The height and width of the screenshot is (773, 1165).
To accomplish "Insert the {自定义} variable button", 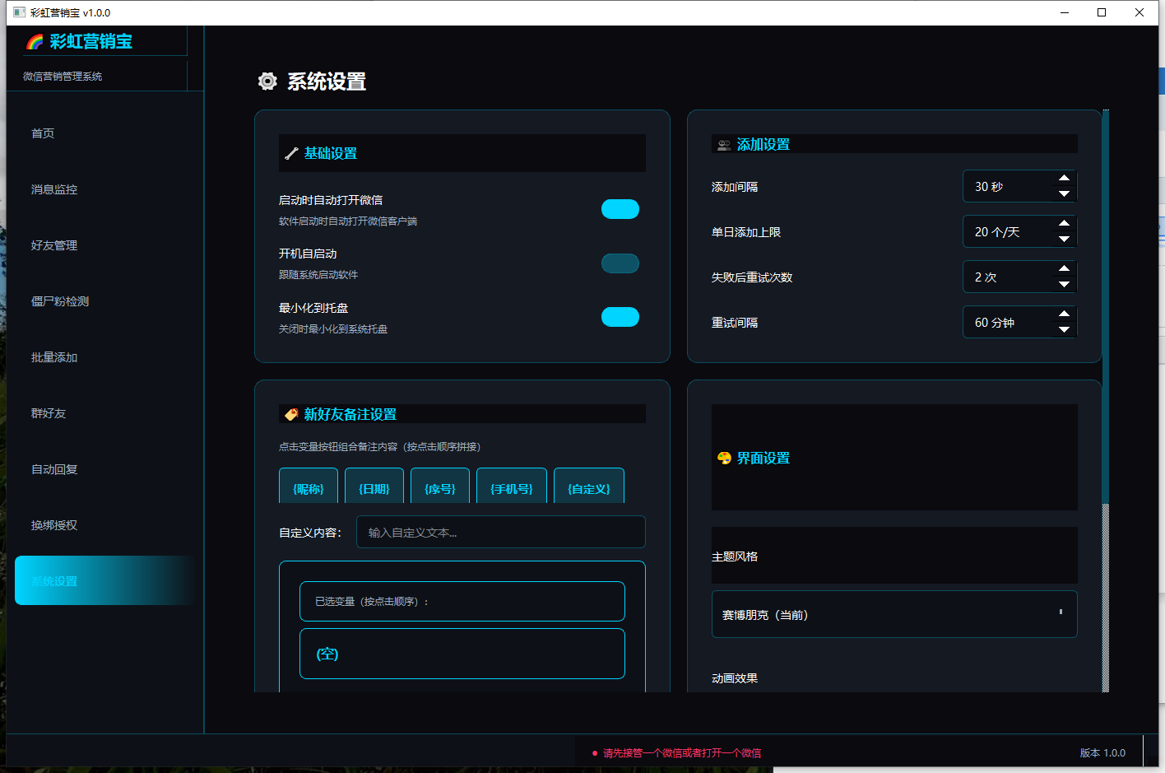I will [589, 487].
